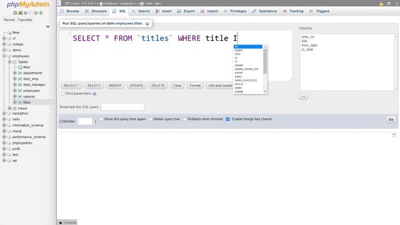Click the collapse-all icon above database tree
This screenshot has width=400, height=225.
48,26
